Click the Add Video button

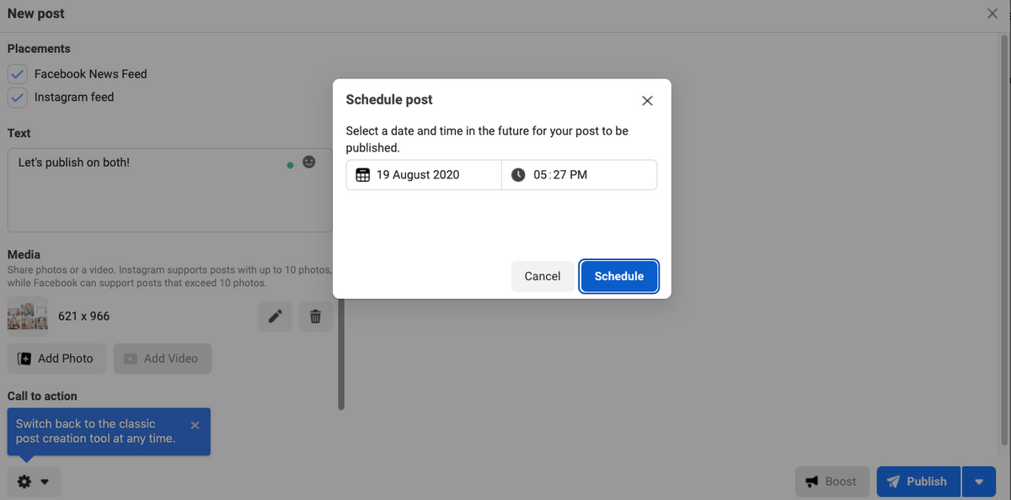163,359
